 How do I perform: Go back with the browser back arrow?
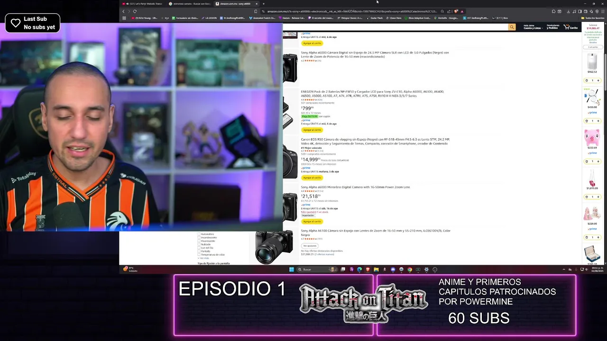[x=124, y=11]
